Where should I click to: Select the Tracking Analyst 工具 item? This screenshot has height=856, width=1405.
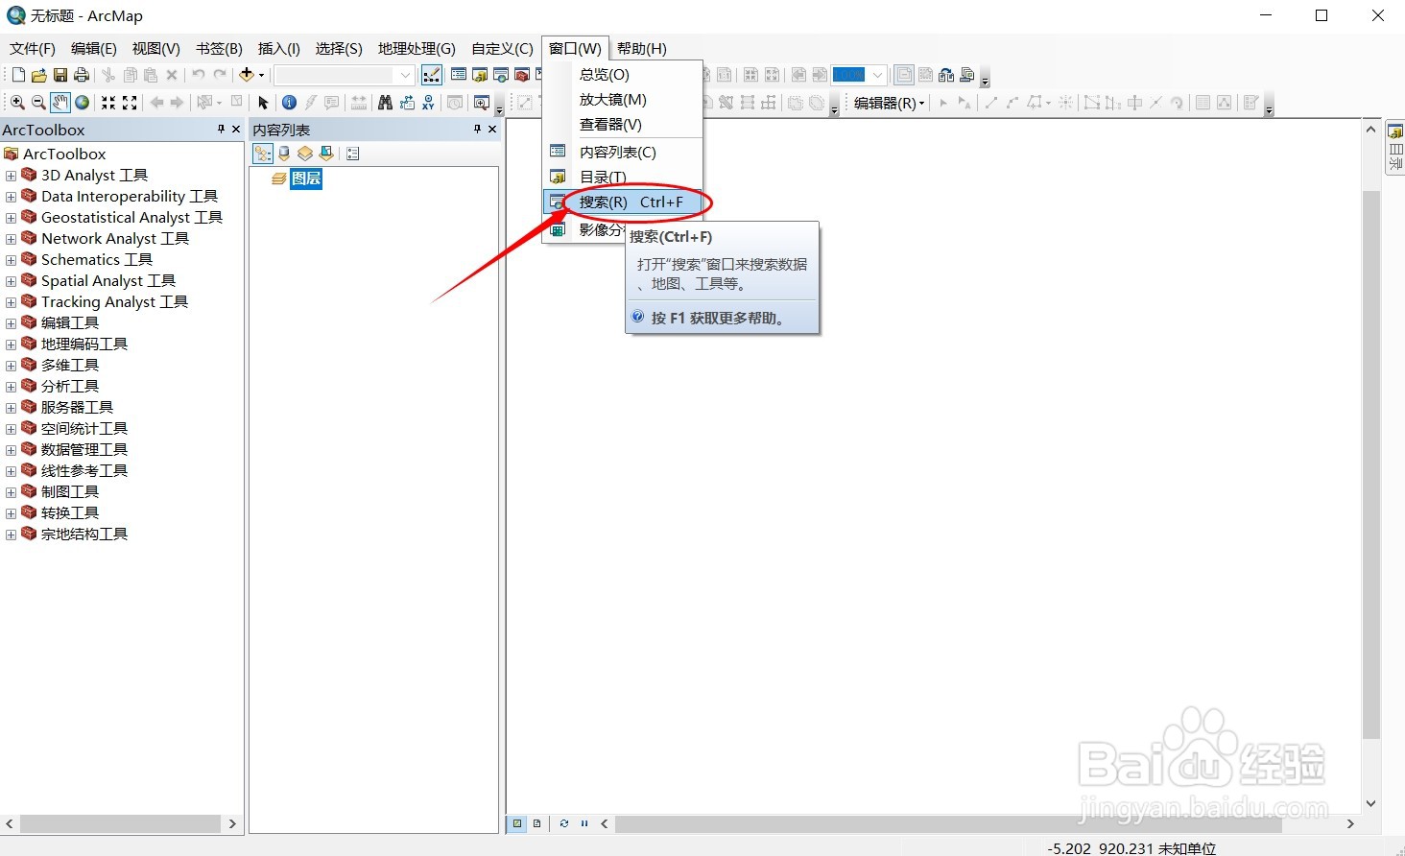click(114, 302)
